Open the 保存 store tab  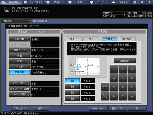tap(77, 2)
